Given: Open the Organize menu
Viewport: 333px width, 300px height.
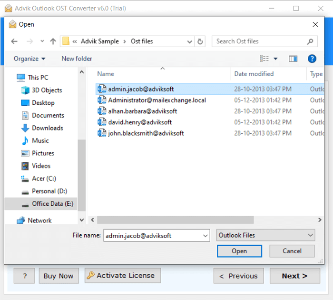Looking at the screenshot, I should coord(29,59).
